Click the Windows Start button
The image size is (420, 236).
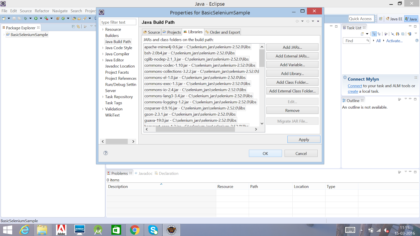(x=8, y=230)
